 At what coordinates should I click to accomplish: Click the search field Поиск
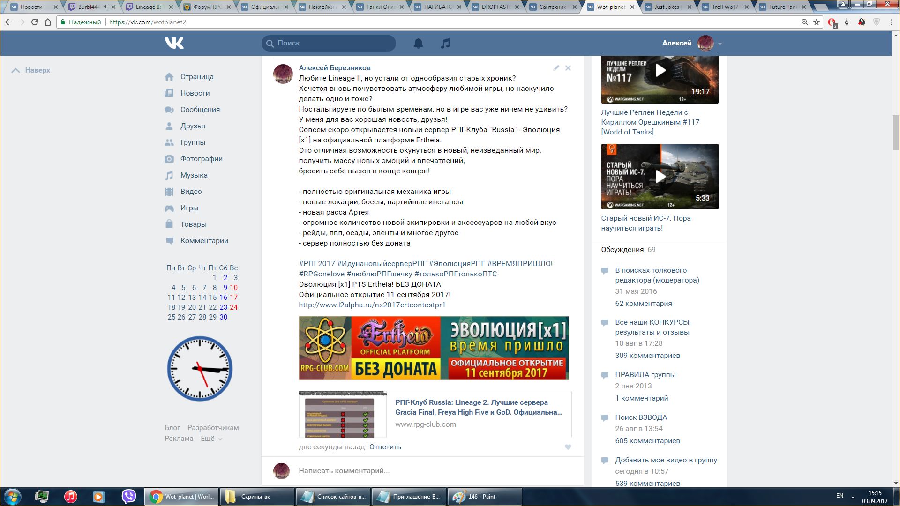[329, 43]
